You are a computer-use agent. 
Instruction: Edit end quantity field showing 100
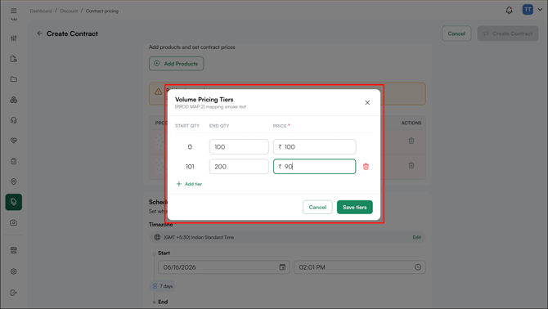click(239, 146)
